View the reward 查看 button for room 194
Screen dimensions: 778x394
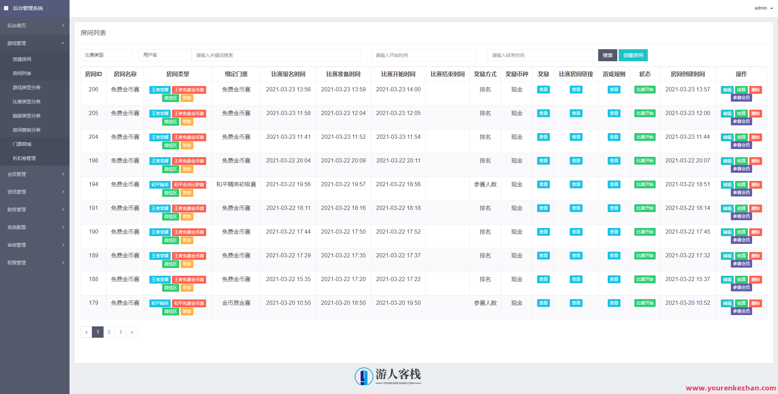pos(543,184)
